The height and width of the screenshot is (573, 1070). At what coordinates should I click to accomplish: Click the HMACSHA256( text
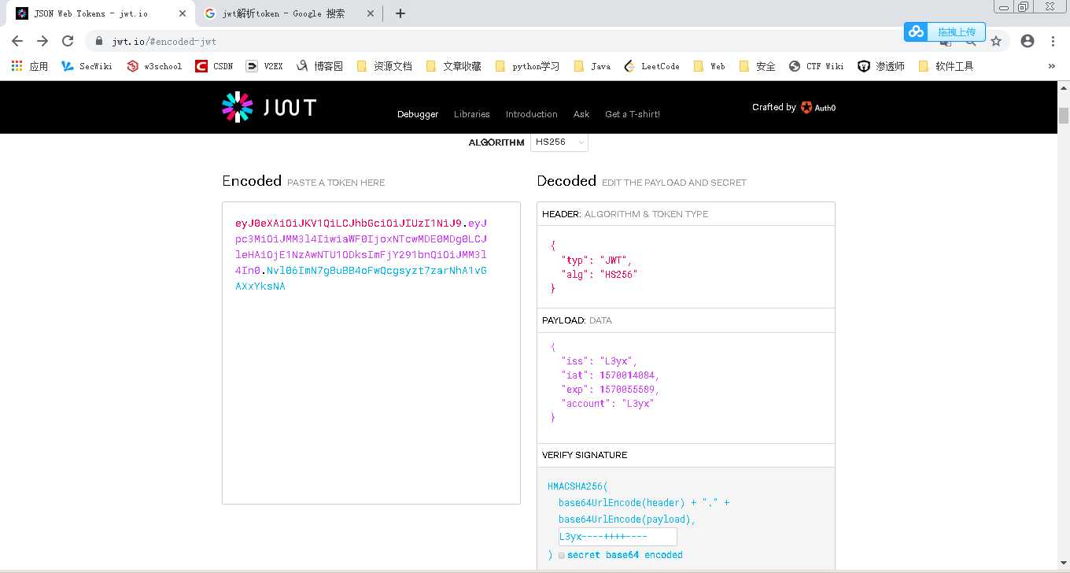[x=578, y=487]
